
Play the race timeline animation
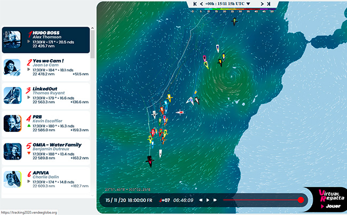point(208,200)
